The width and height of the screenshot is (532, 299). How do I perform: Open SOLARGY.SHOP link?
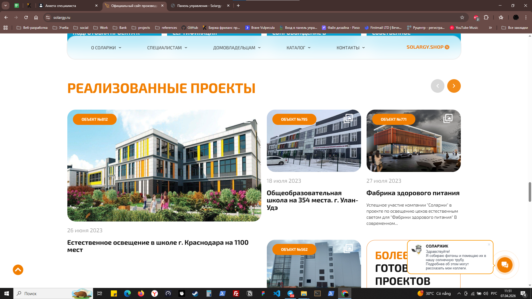pos(428,47)
